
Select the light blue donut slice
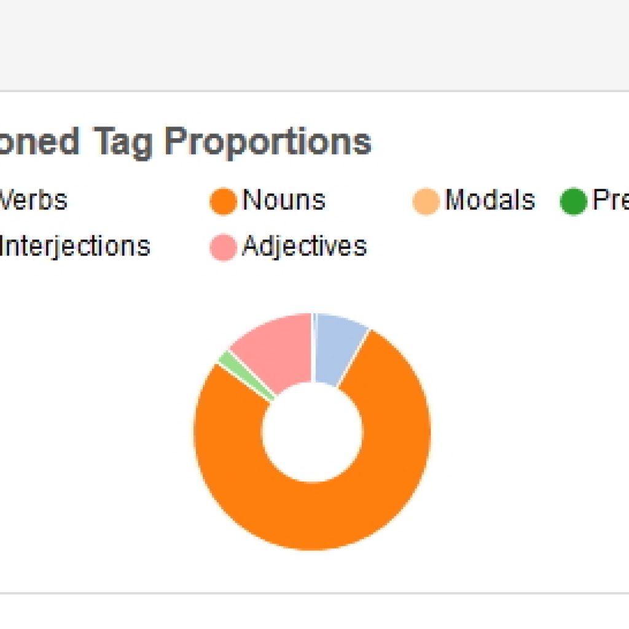click(337, 345)
